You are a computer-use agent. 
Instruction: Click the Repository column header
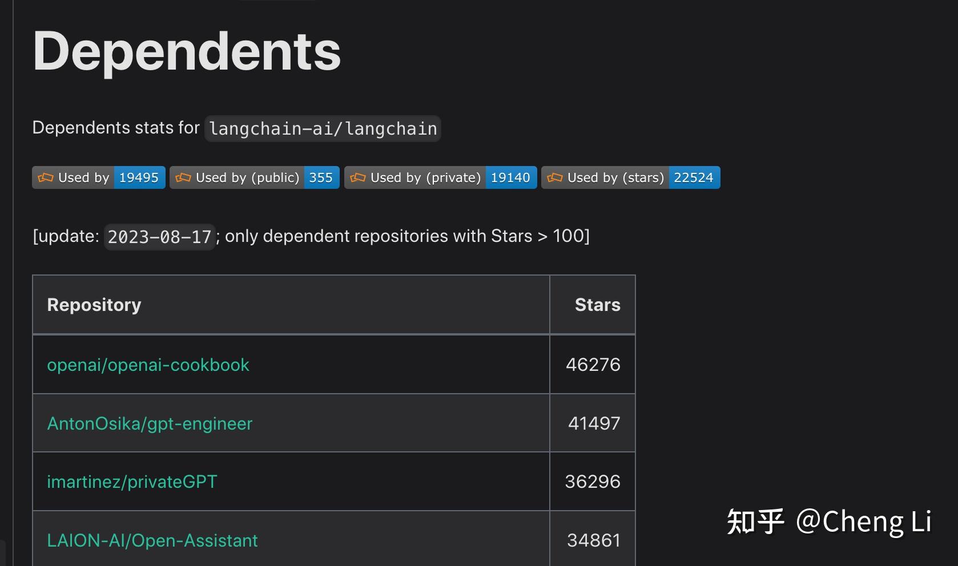point(94,305)
